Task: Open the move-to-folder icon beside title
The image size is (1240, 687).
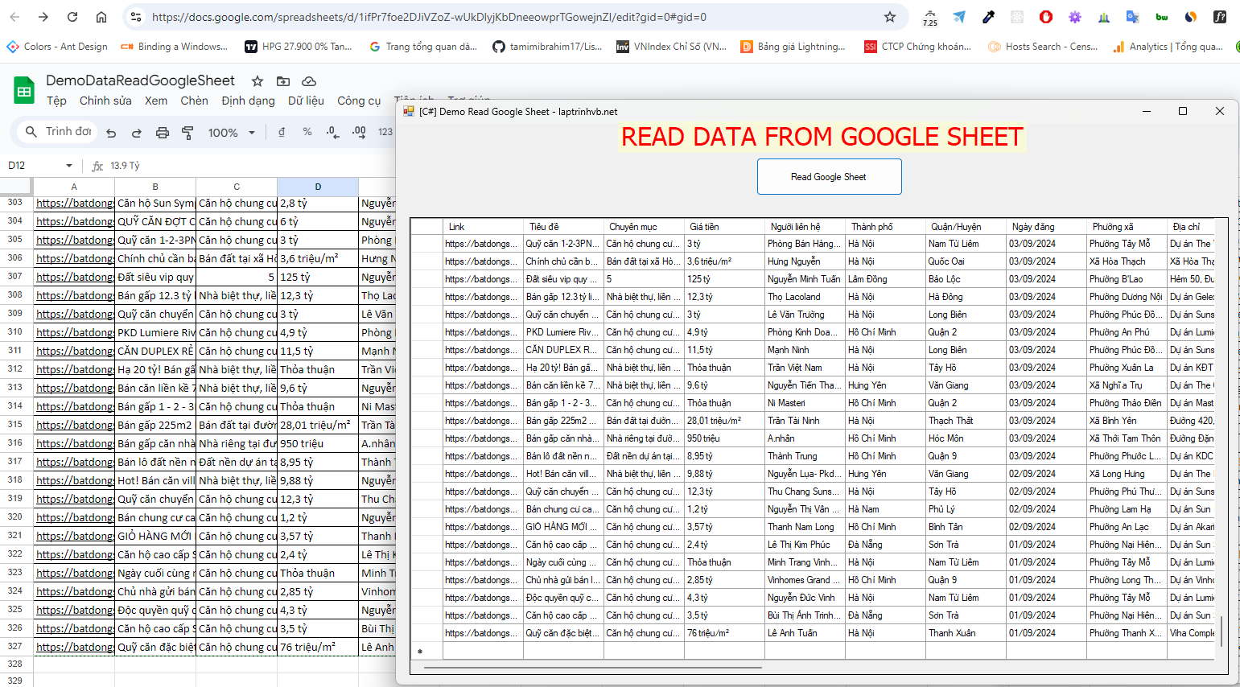Action: point(283,81)
